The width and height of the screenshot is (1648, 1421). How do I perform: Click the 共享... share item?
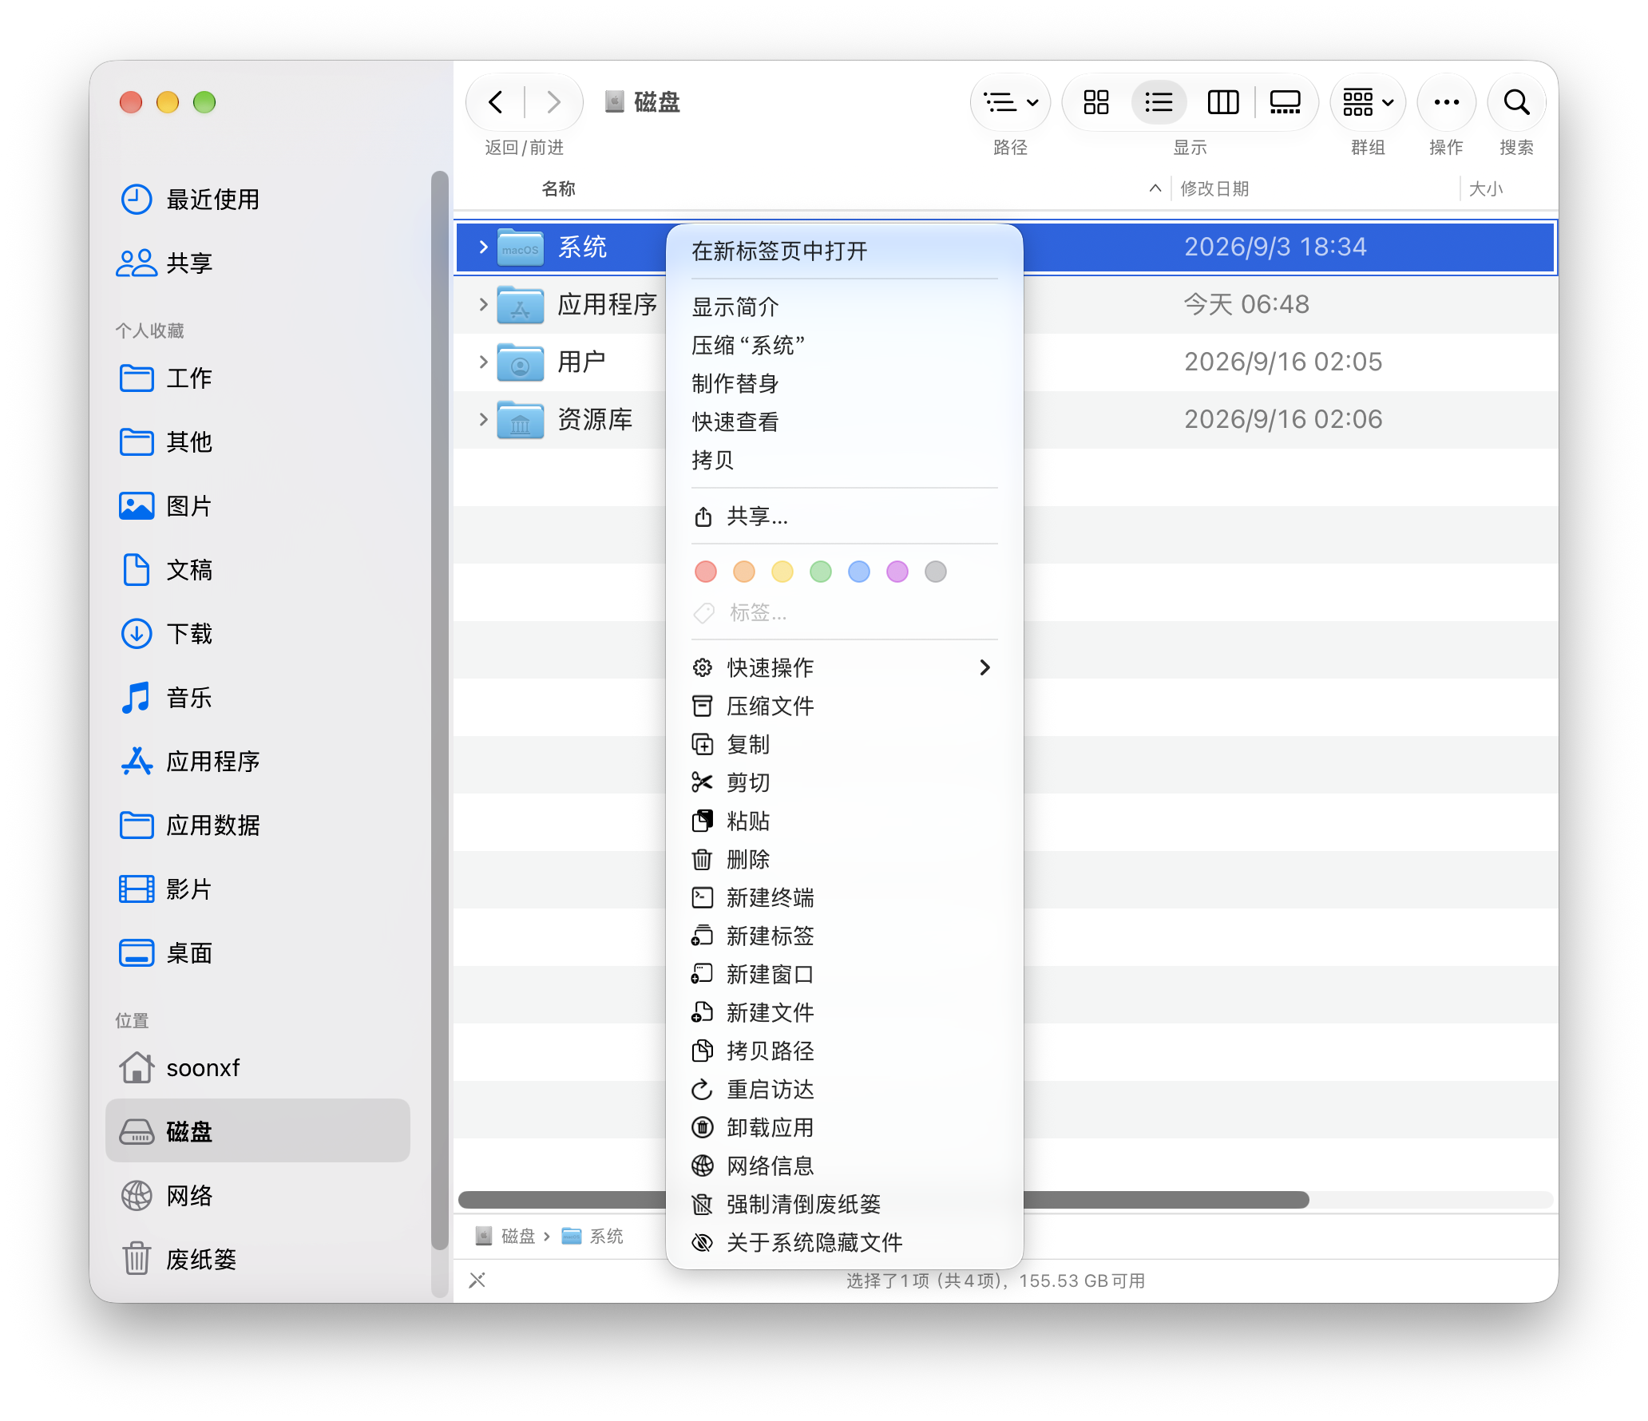pos(844,517)
